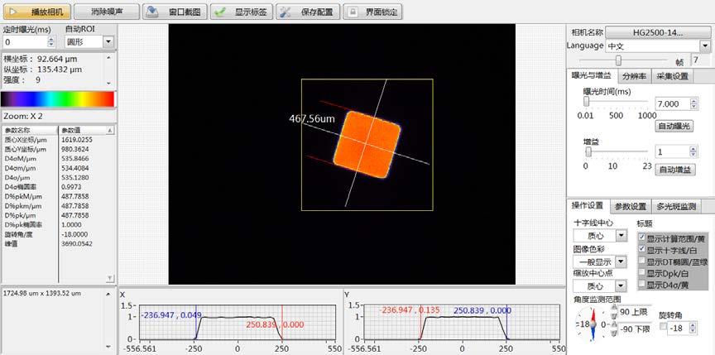Uncheck 显示十字线/白 checkbox

(x=642, y=249)
